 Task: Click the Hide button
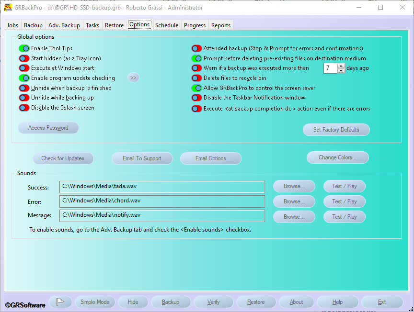133,302
